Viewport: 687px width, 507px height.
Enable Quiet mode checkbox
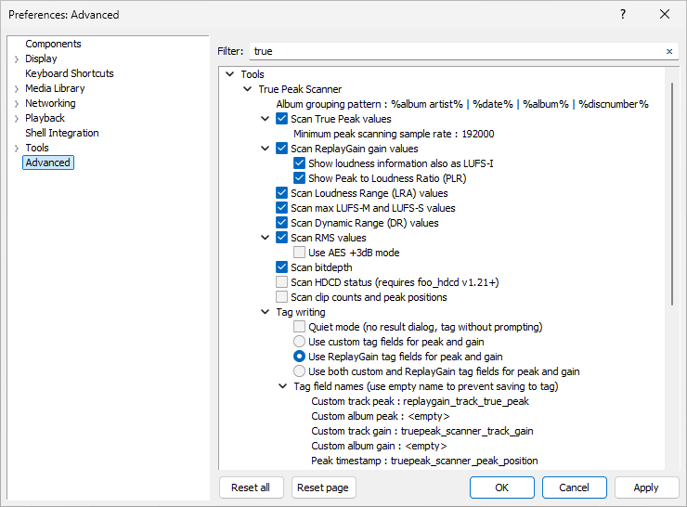tap(300, 327)
